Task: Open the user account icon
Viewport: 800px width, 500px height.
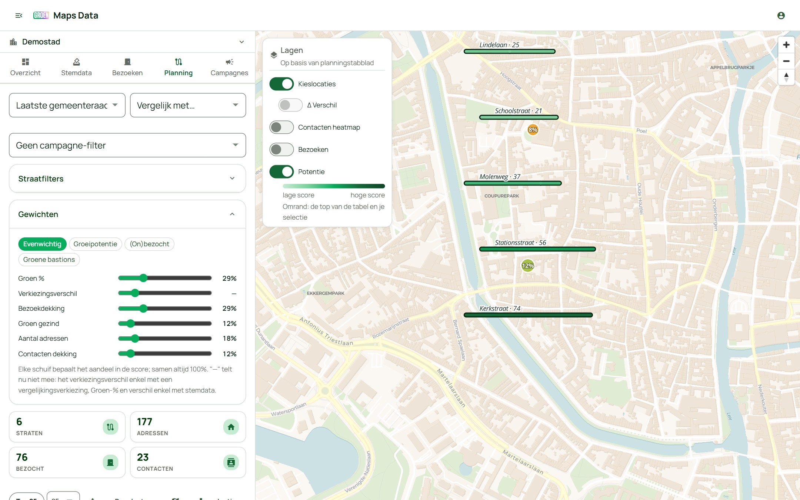Action: 781,16
